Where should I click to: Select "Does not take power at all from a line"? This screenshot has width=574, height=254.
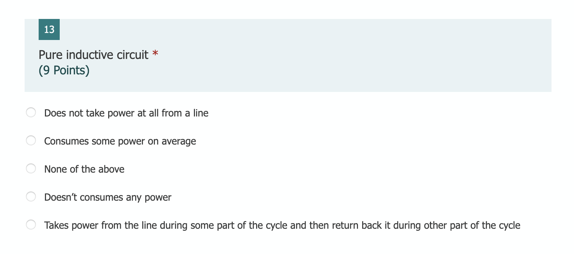coord(31,112)
